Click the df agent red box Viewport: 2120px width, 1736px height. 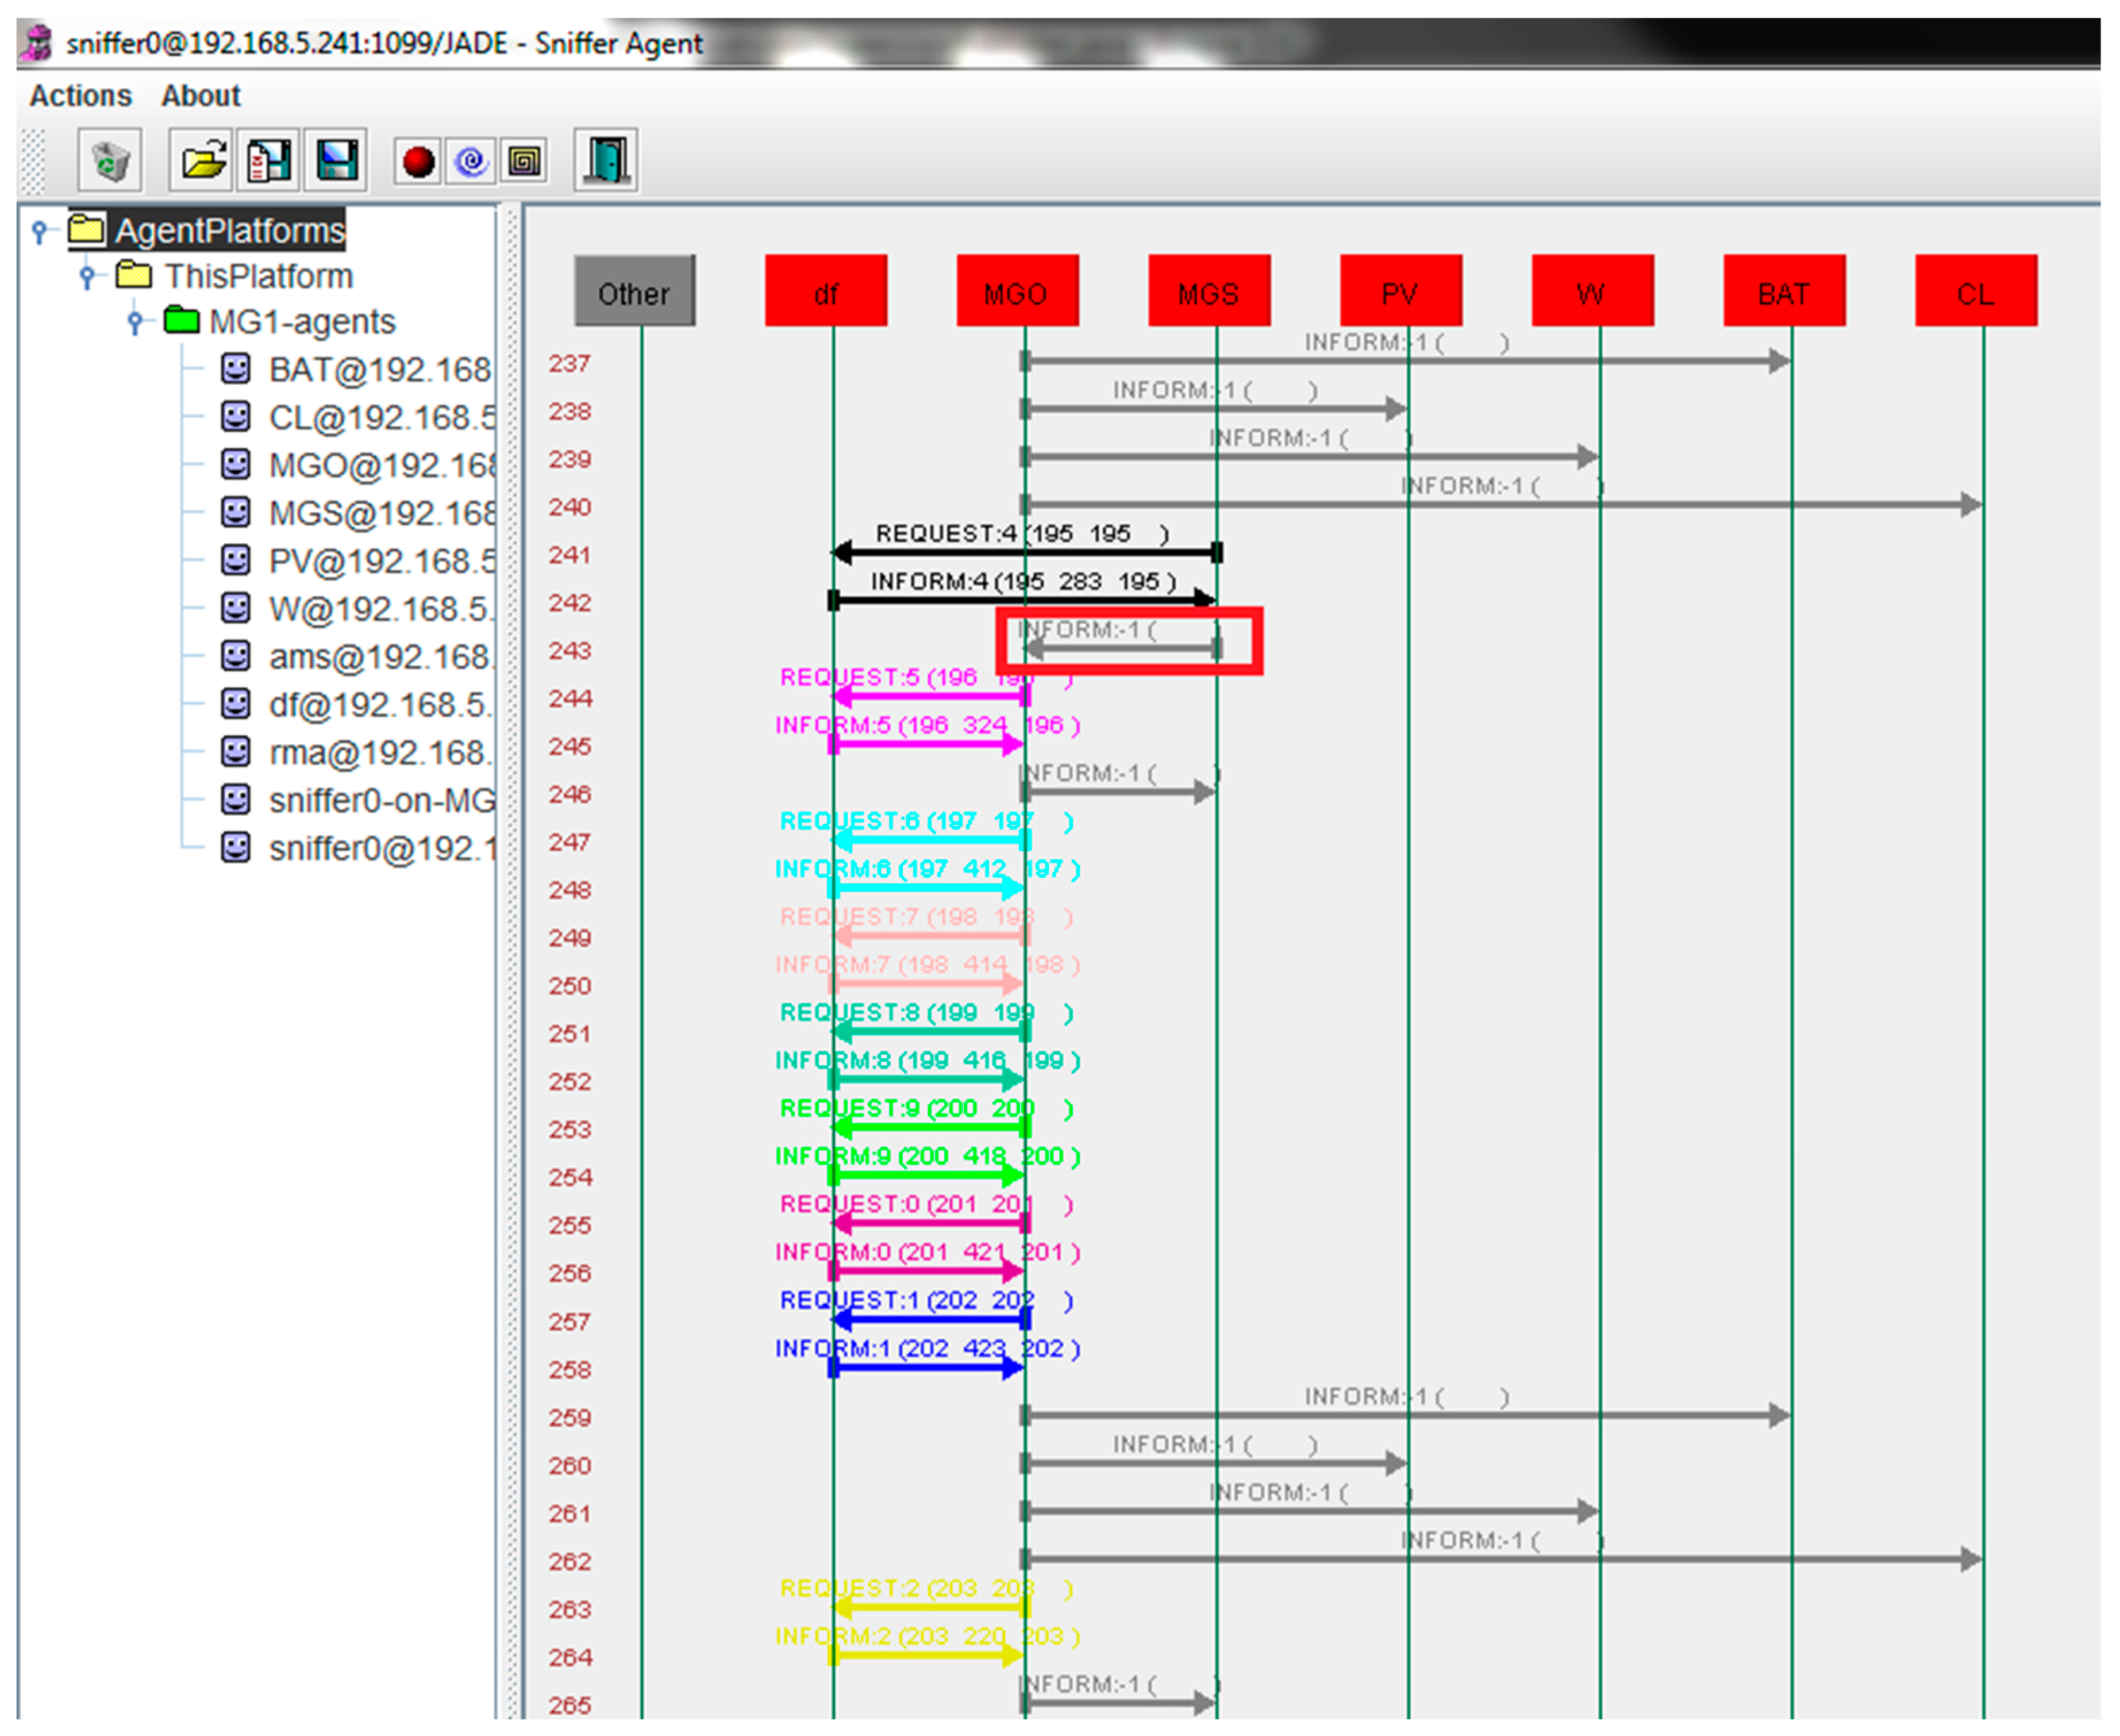826,292
